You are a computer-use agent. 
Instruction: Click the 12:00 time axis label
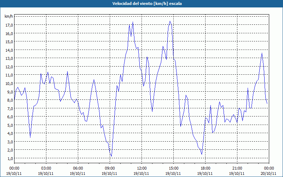(142, 169)
